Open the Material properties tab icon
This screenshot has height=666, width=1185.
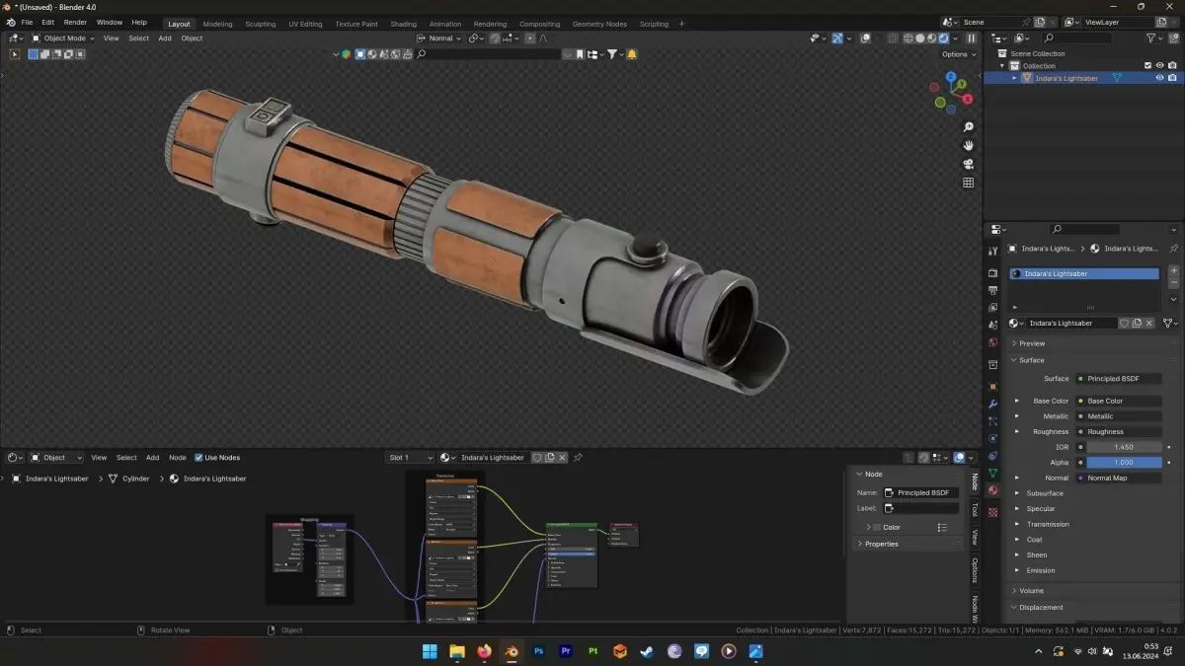[992, 490]
